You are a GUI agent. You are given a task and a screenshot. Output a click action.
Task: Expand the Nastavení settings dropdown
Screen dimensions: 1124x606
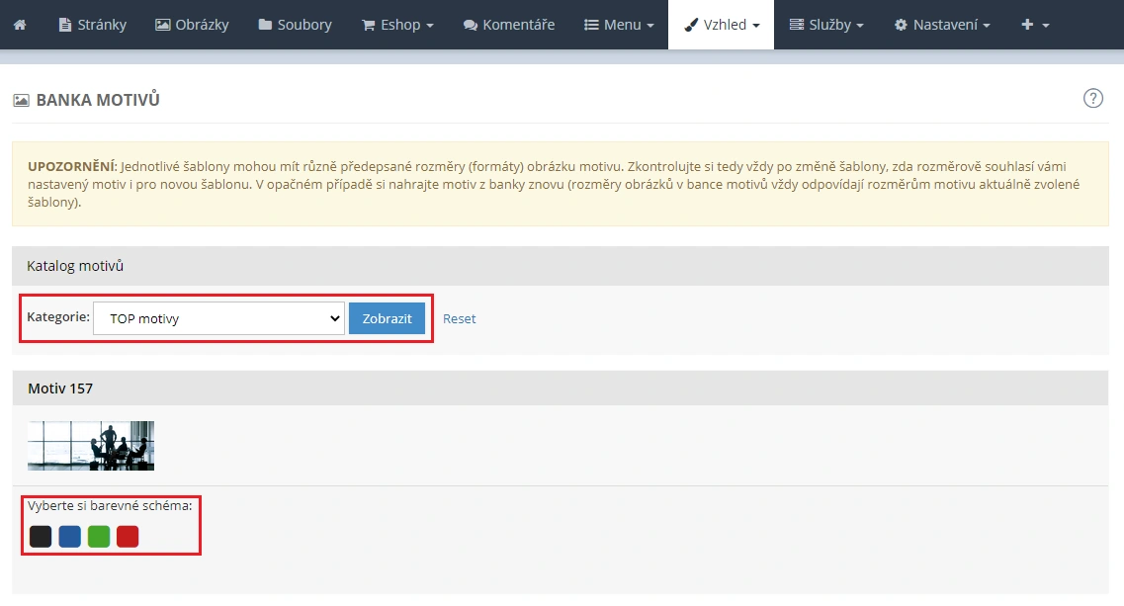(x=942, y=24)
